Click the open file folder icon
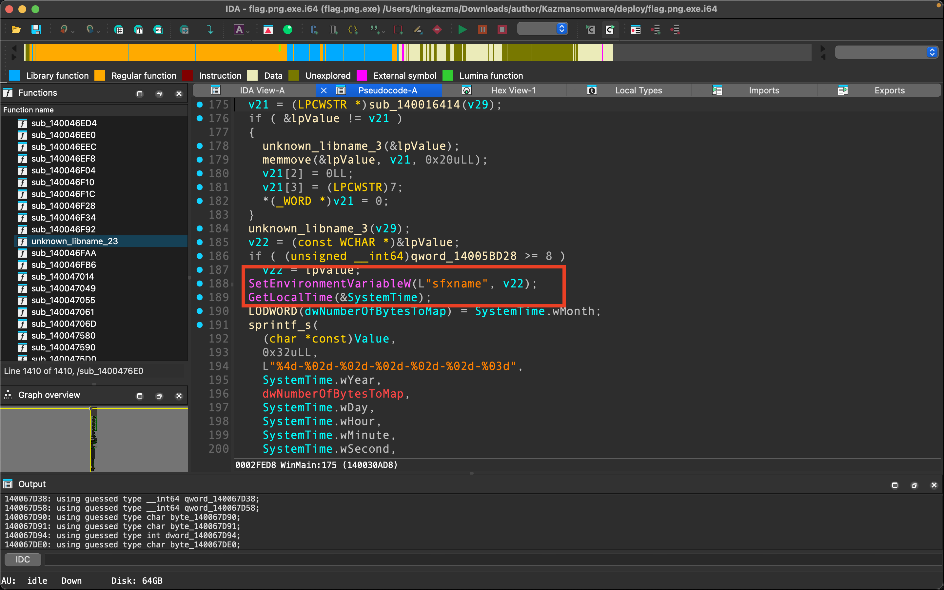Viewport: 944px width, 590px height. [16, 29]
